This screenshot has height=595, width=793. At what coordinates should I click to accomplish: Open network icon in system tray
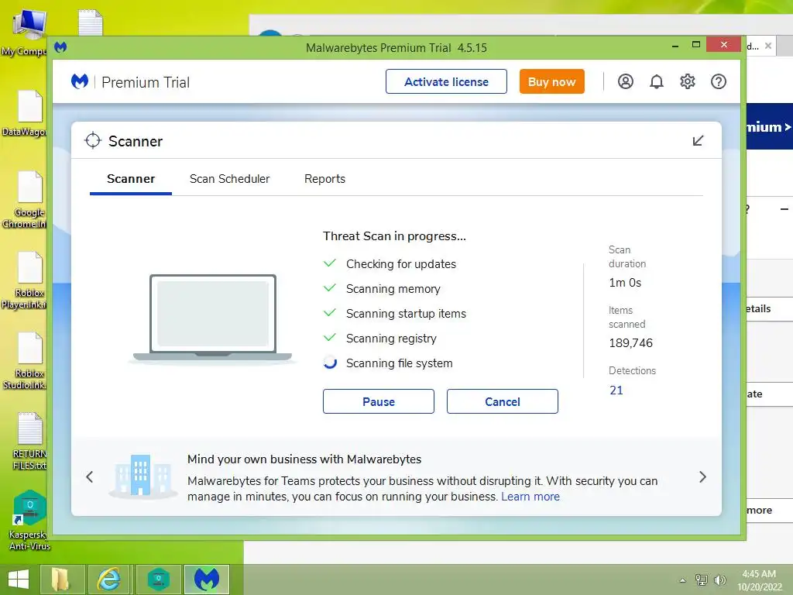[x=702, y=580]
